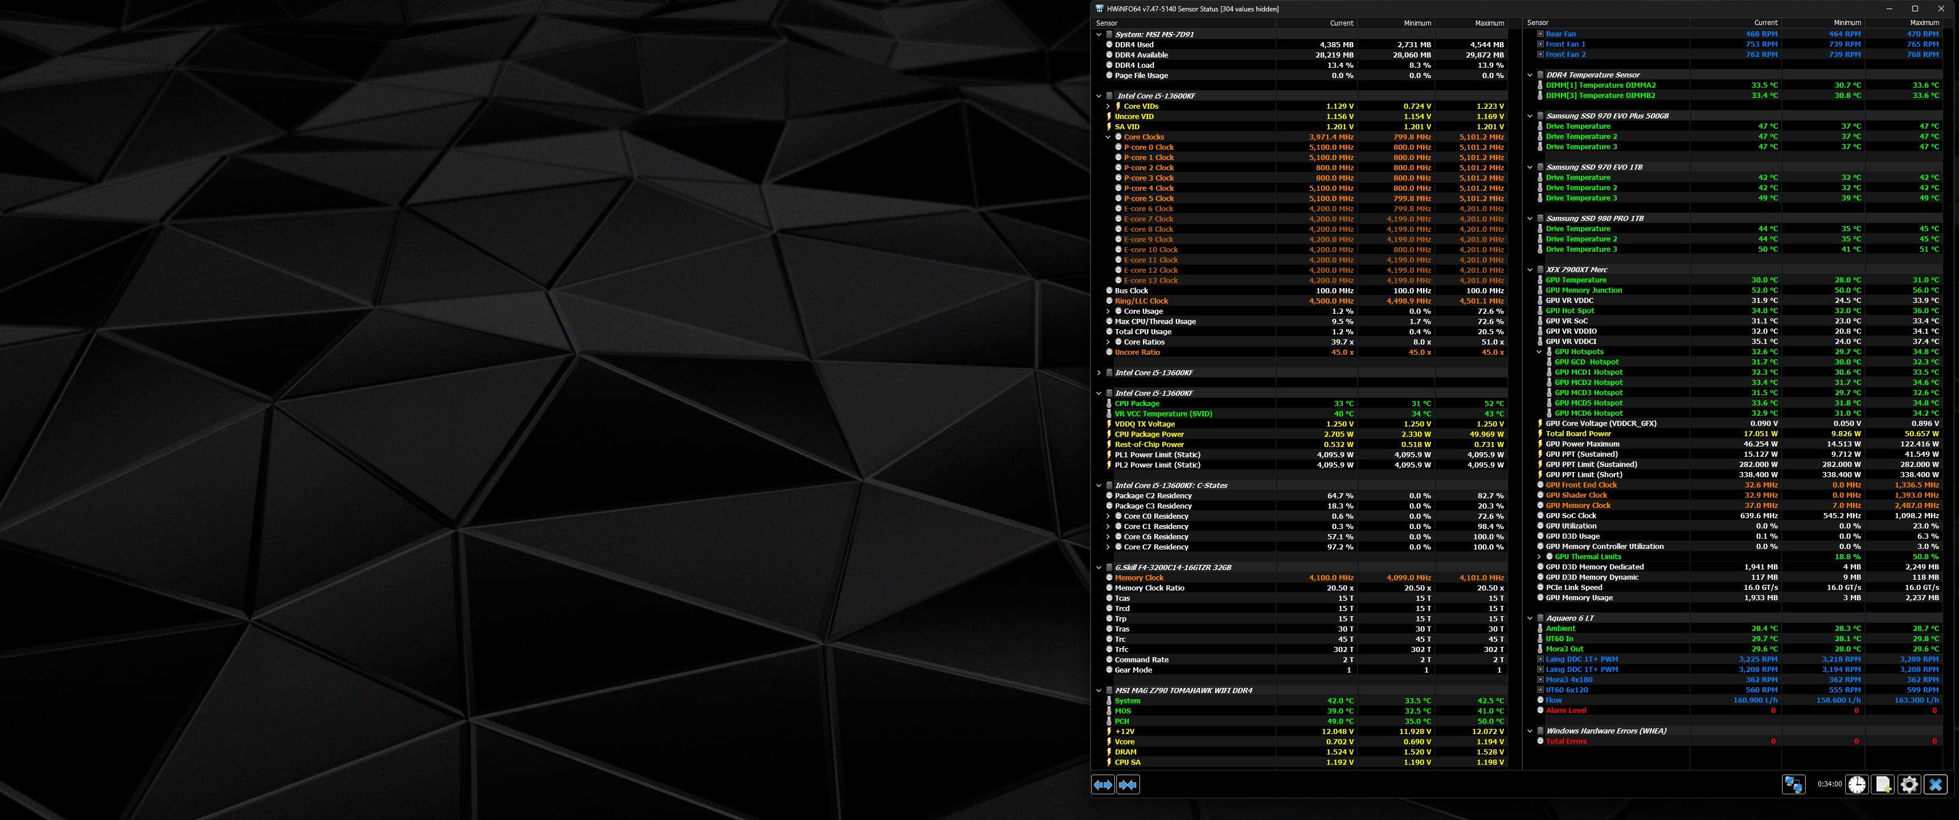Expand the collapsed Intel Core i5-13600KF group
The image size is (1959, 820).
pos(1099,373)
